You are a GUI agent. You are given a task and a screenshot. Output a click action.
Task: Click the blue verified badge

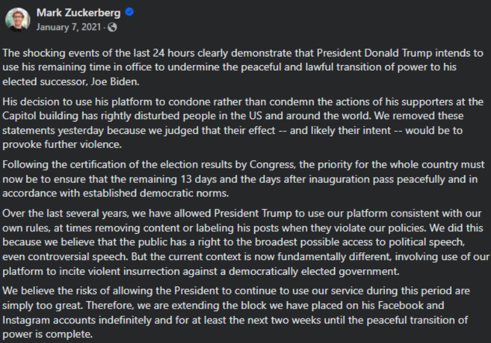tap(130, 12)
